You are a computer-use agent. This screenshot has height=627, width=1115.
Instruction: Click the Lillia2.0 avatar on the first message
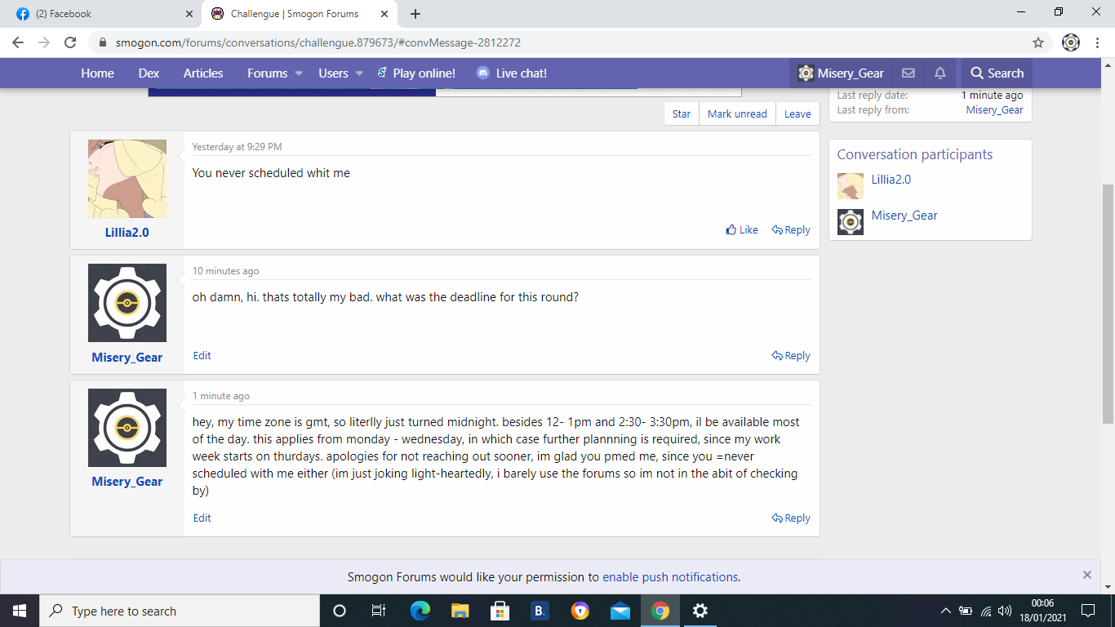(x=127, y=179)
